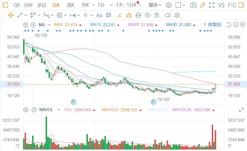Click the camera screenshot icon

coord(193,5)
